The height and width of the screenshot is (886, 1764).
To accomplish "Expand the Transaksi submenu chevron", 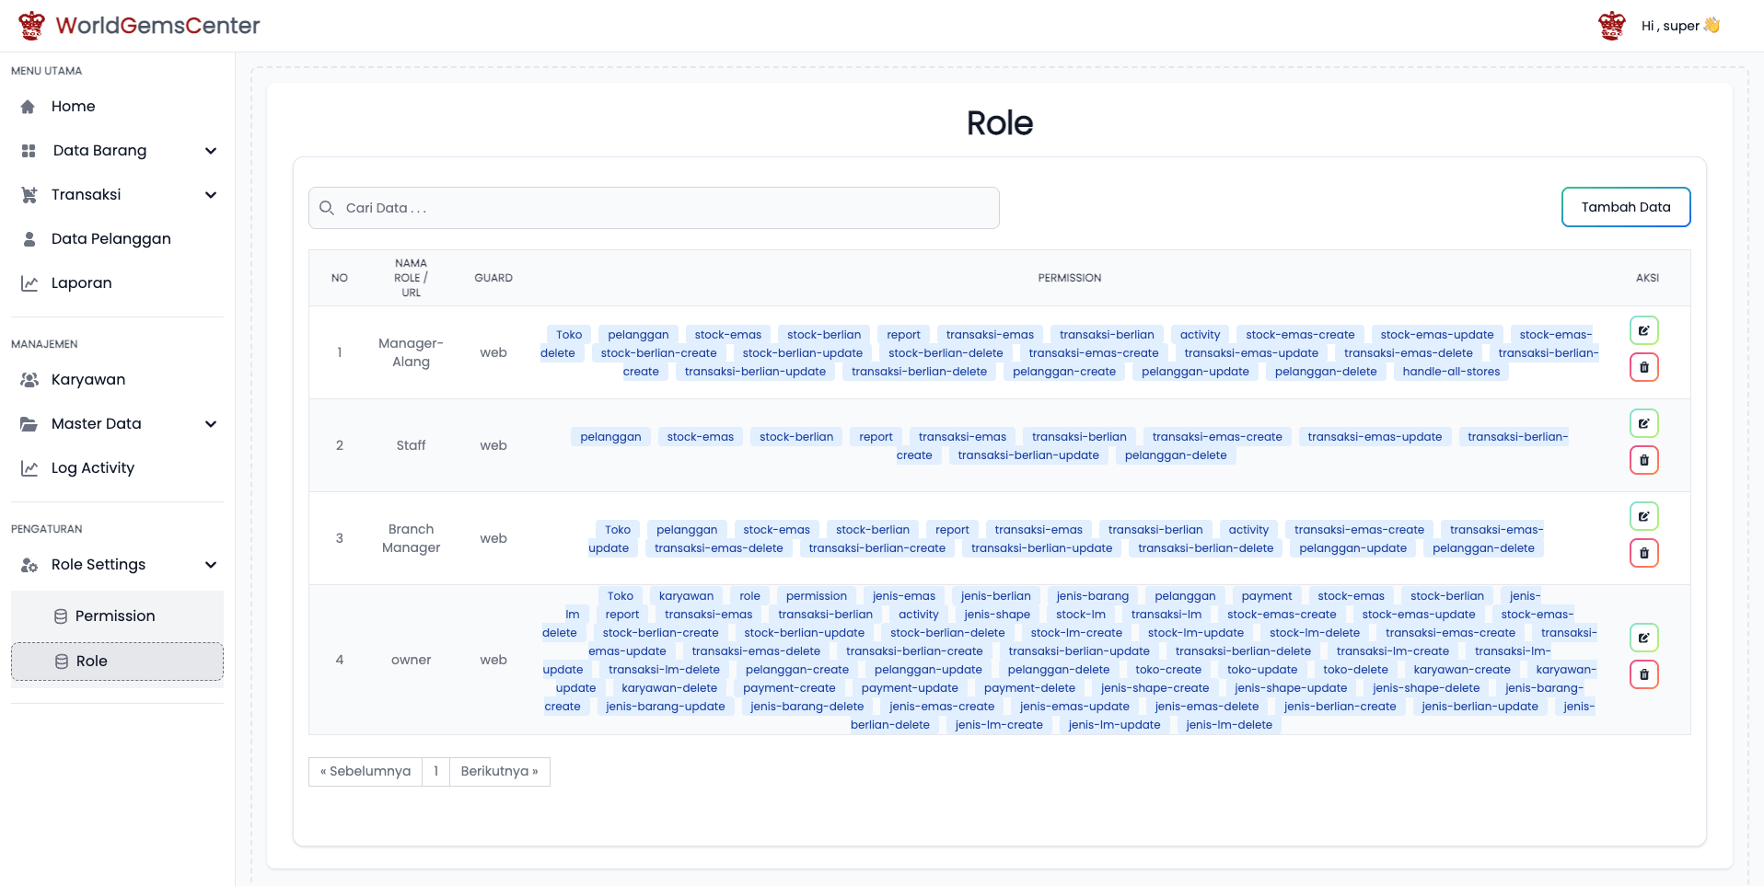I will (x=211, y=195).
